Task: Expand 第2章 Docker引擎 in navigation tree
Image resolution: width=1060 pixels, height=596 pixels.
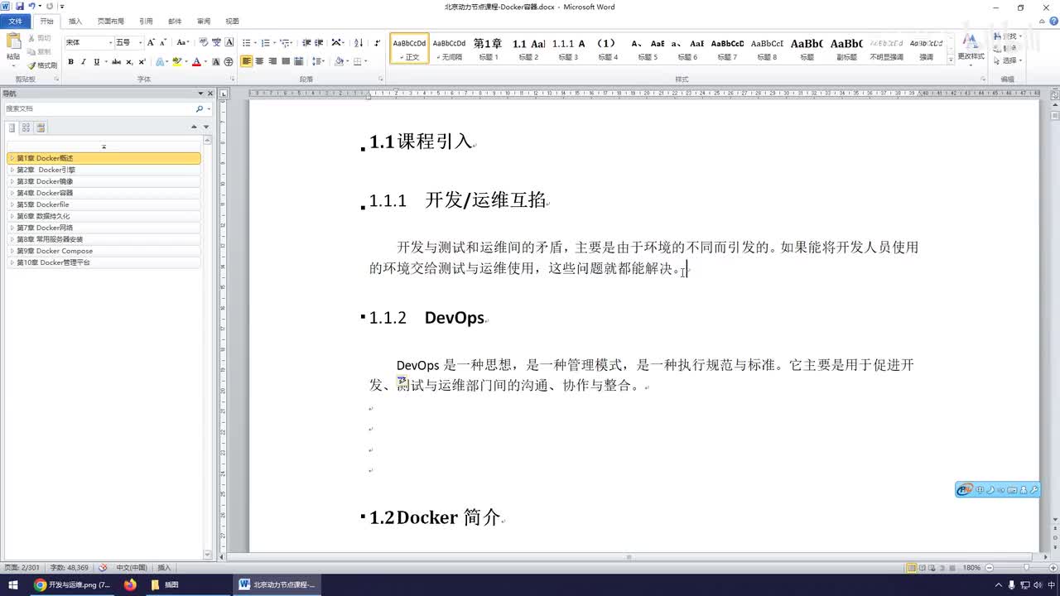Action: [x=12, y=170]
